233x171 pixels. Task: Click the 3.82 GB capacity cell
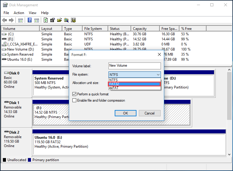[139, 44]
